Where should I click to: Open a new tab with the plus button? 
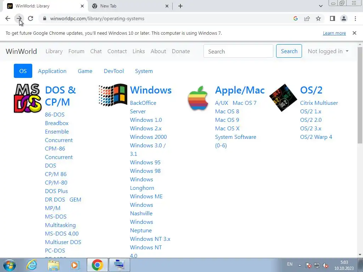(x=180, y=6)
